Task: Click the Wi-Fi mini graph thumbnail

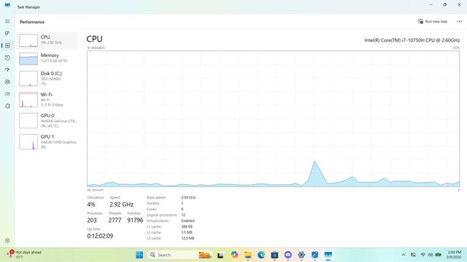Action: coord(29,100)
